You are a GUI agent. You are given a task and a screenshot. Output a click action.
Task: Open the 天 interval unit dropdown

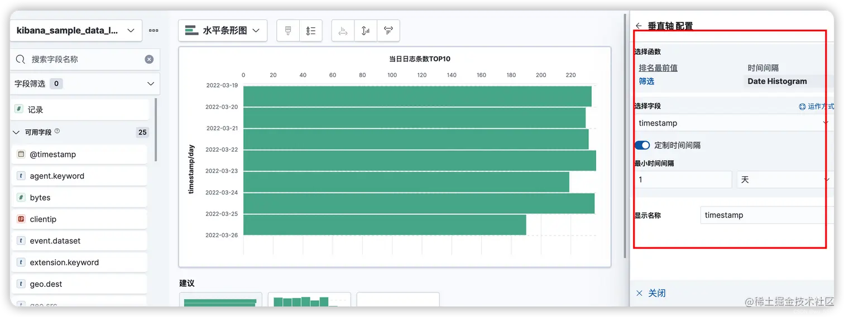coord(784,180)
